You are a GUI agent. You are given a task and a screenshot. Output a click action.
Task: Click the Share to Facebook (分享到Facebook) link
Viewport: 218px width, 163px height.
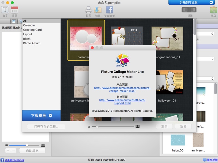pos(14,160)
